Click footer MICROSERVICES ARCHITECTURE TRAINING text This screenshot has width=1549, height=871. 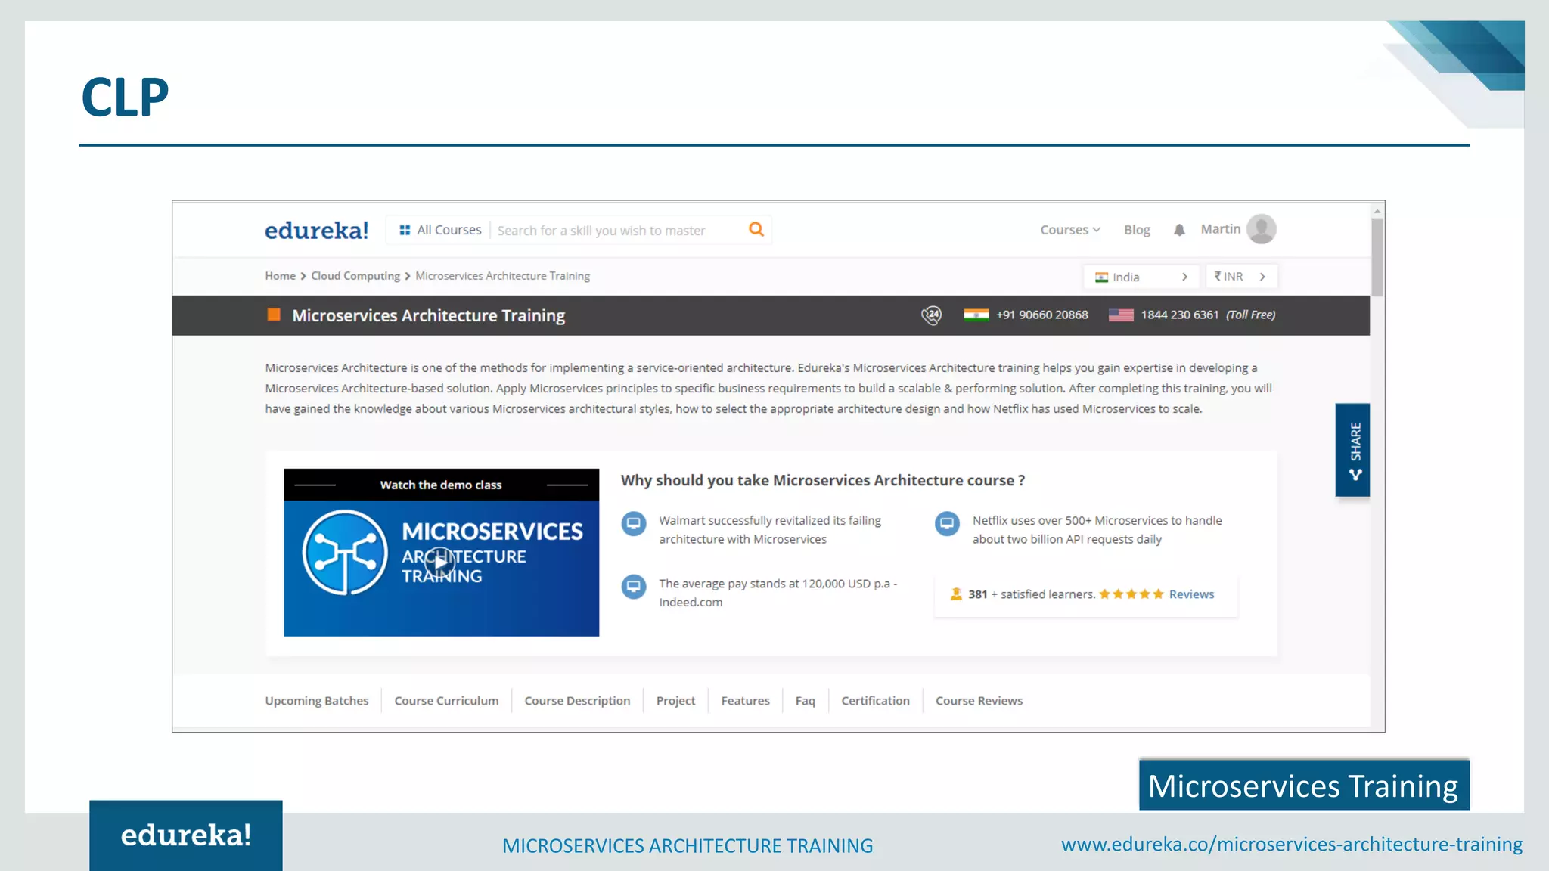point(688,845)
